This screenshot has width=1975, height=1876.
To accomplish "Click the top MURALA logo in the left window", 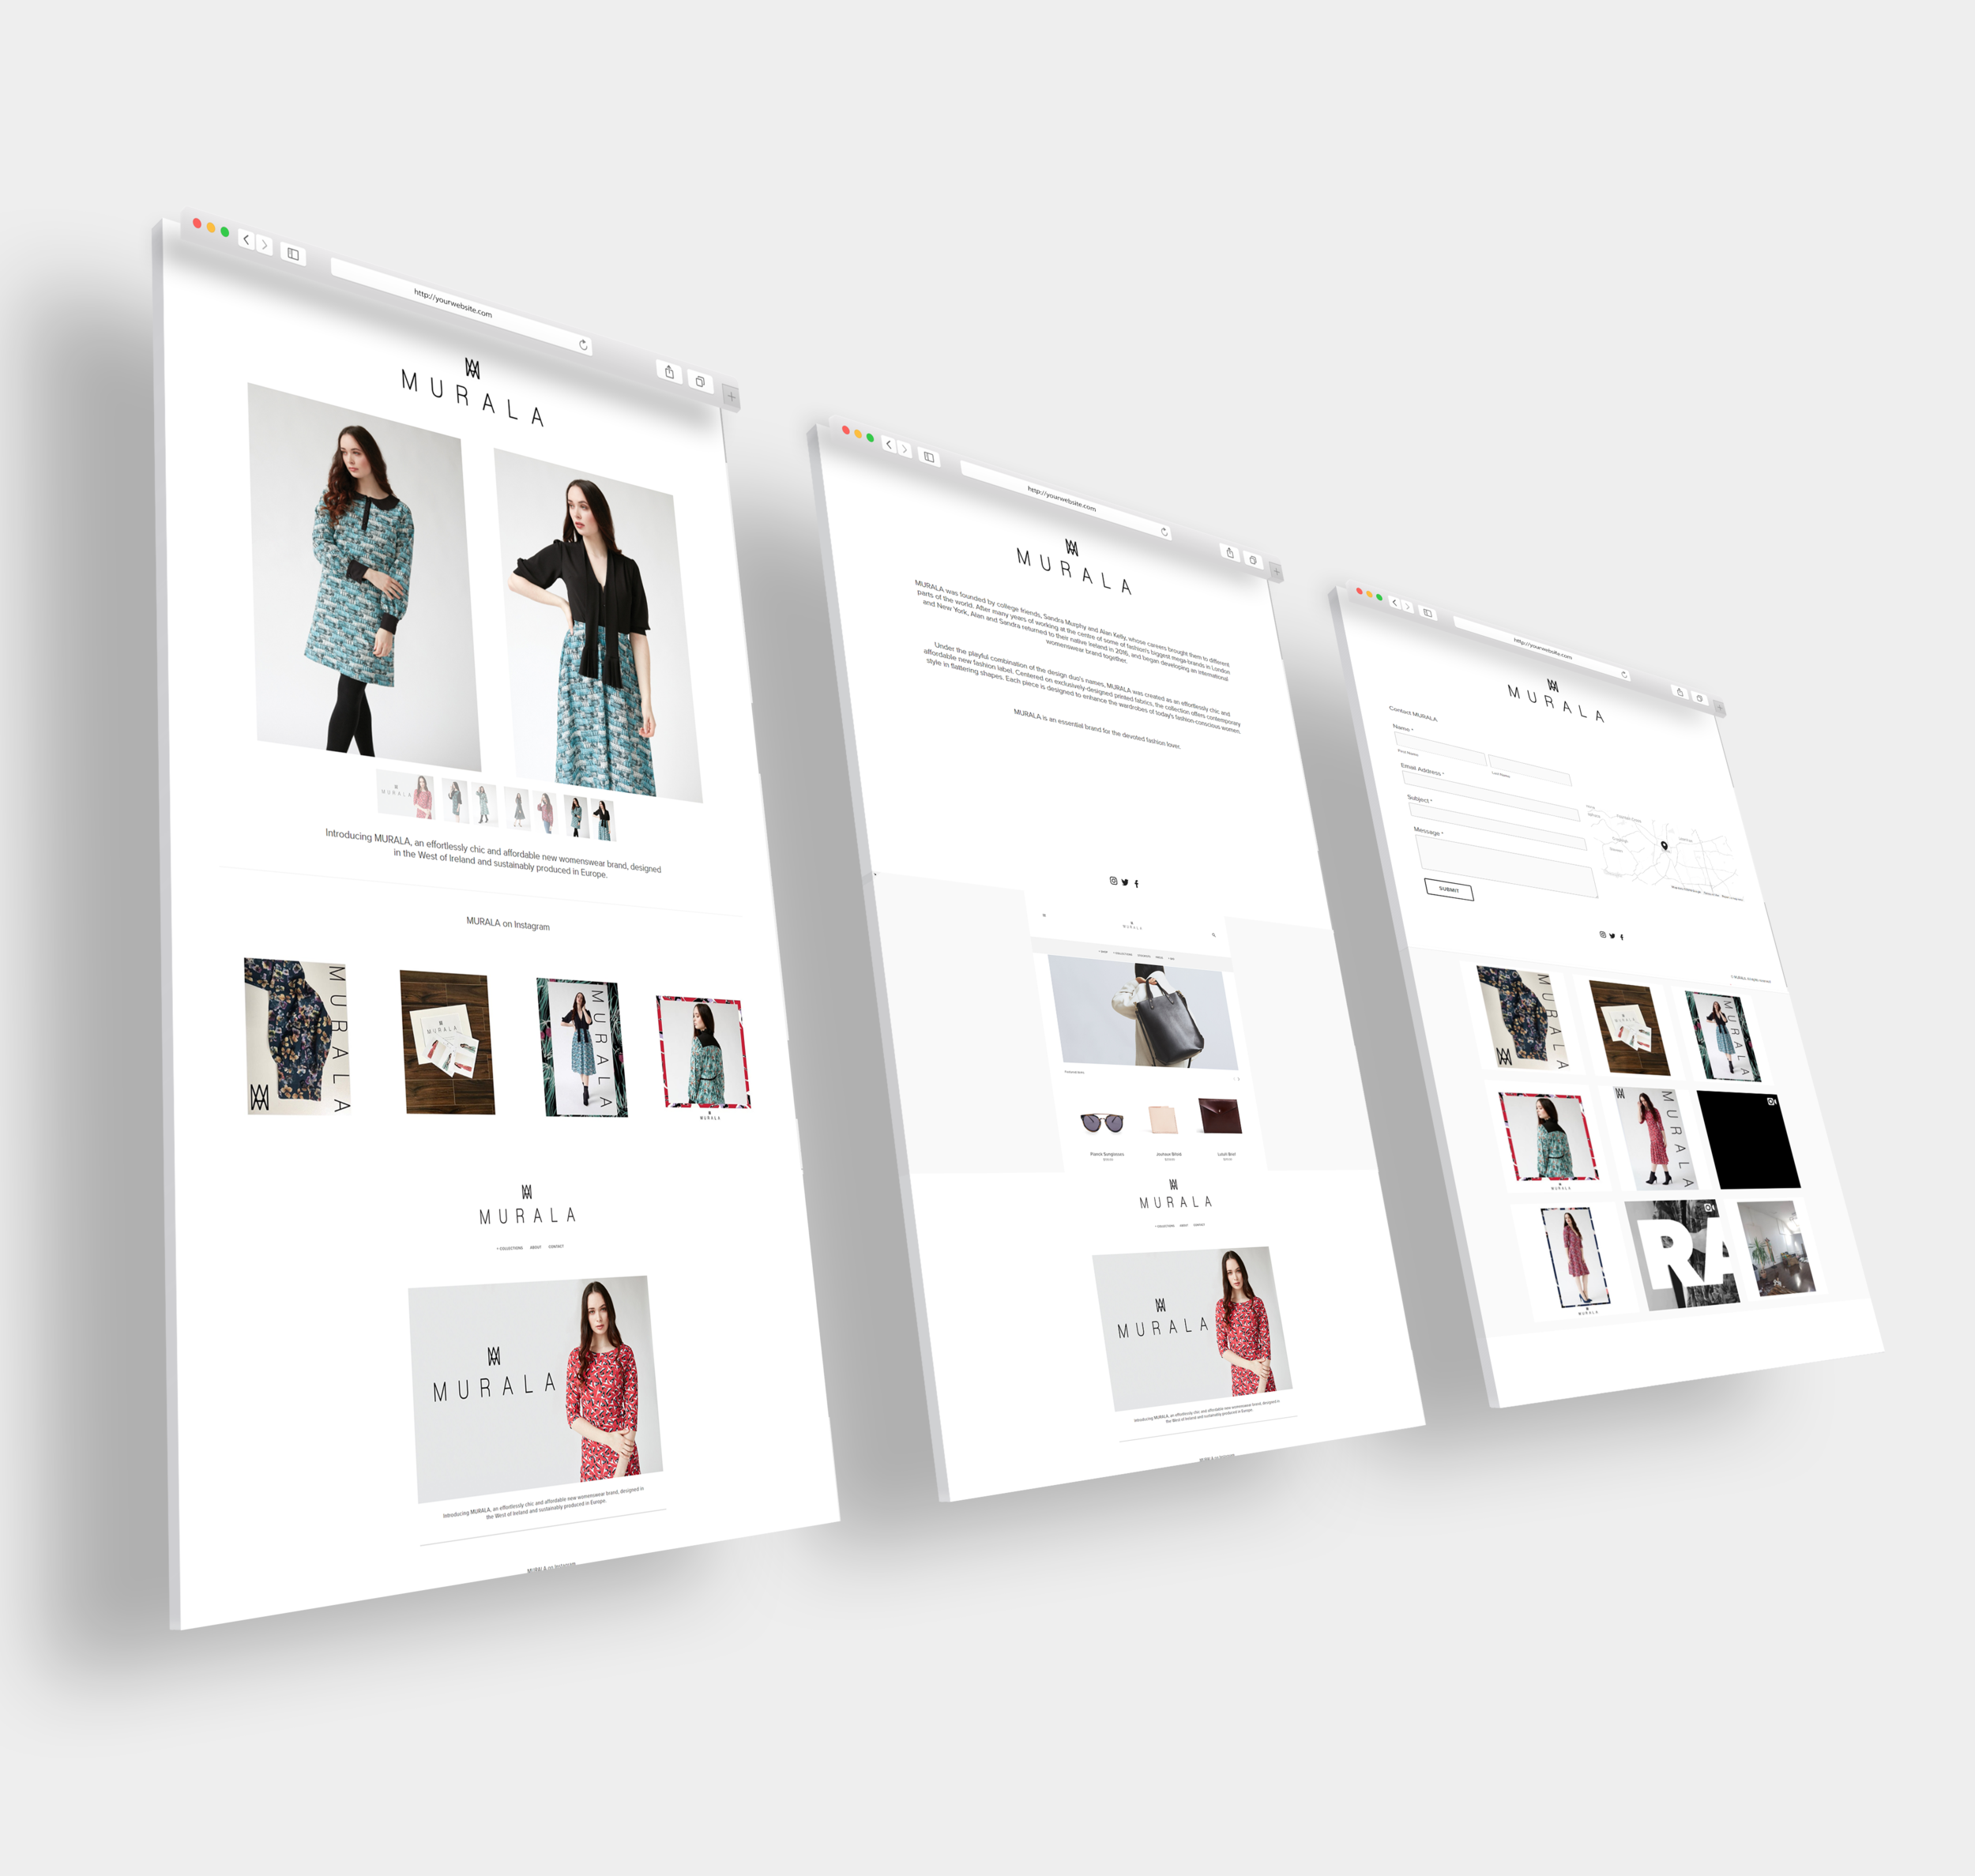I will click(x=472, y=393).
